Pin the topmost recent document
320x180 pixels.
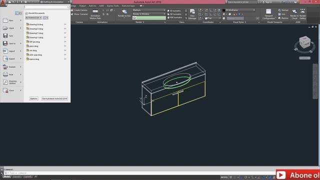pos(65,24)
